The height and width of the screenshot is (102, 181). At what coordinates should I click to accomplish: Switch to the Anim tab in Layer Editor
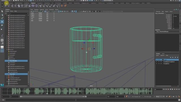pyautogui.click(x=163, y=54)
